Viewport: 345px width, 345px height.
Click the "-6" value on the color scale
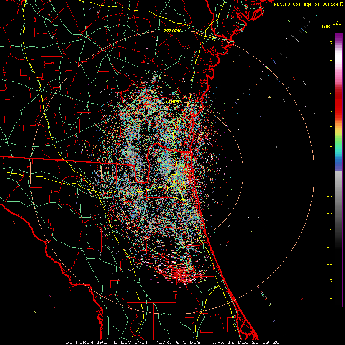[x=329, y=264]
